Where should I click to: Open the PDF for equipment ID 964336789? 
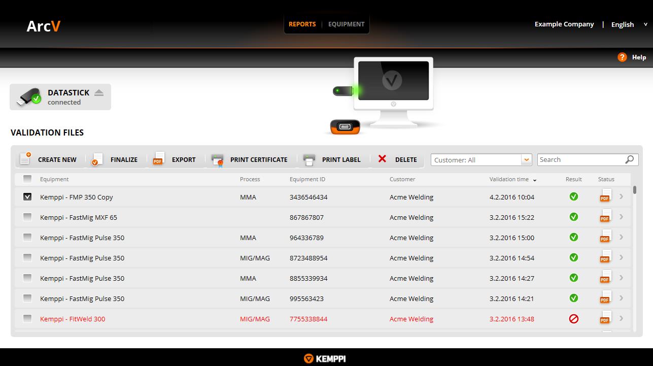[x=605, y=237]
